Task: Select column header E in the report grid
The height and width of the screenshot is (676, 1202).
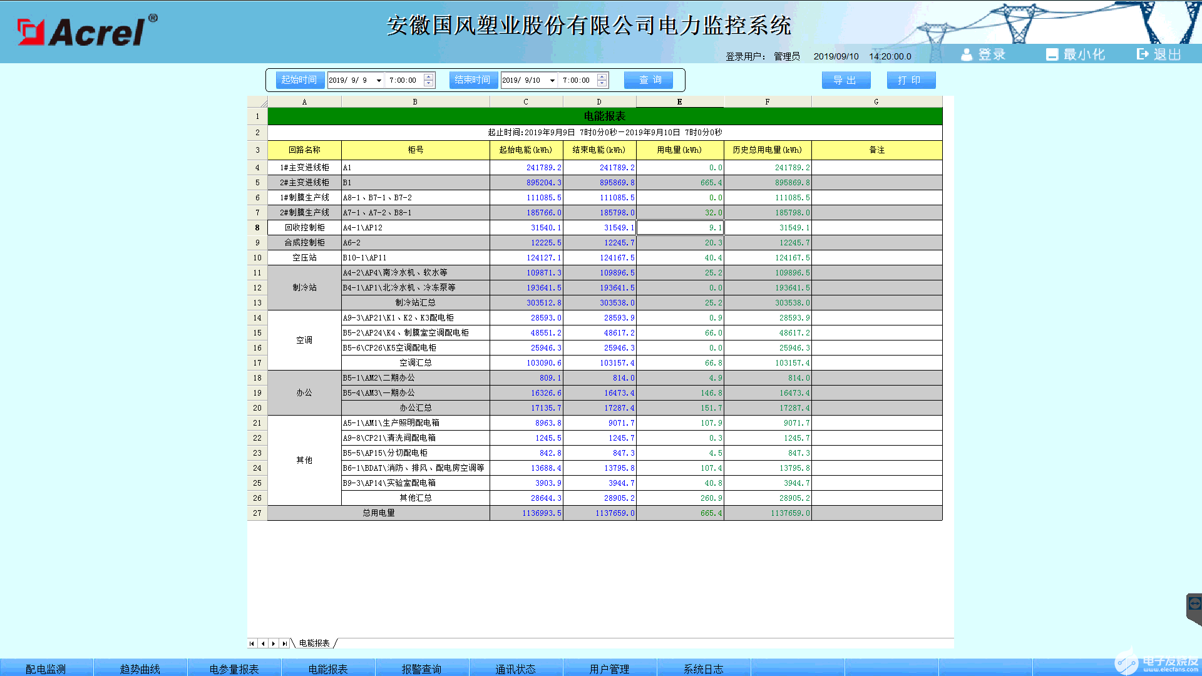Action: click(x=680, y=101)
